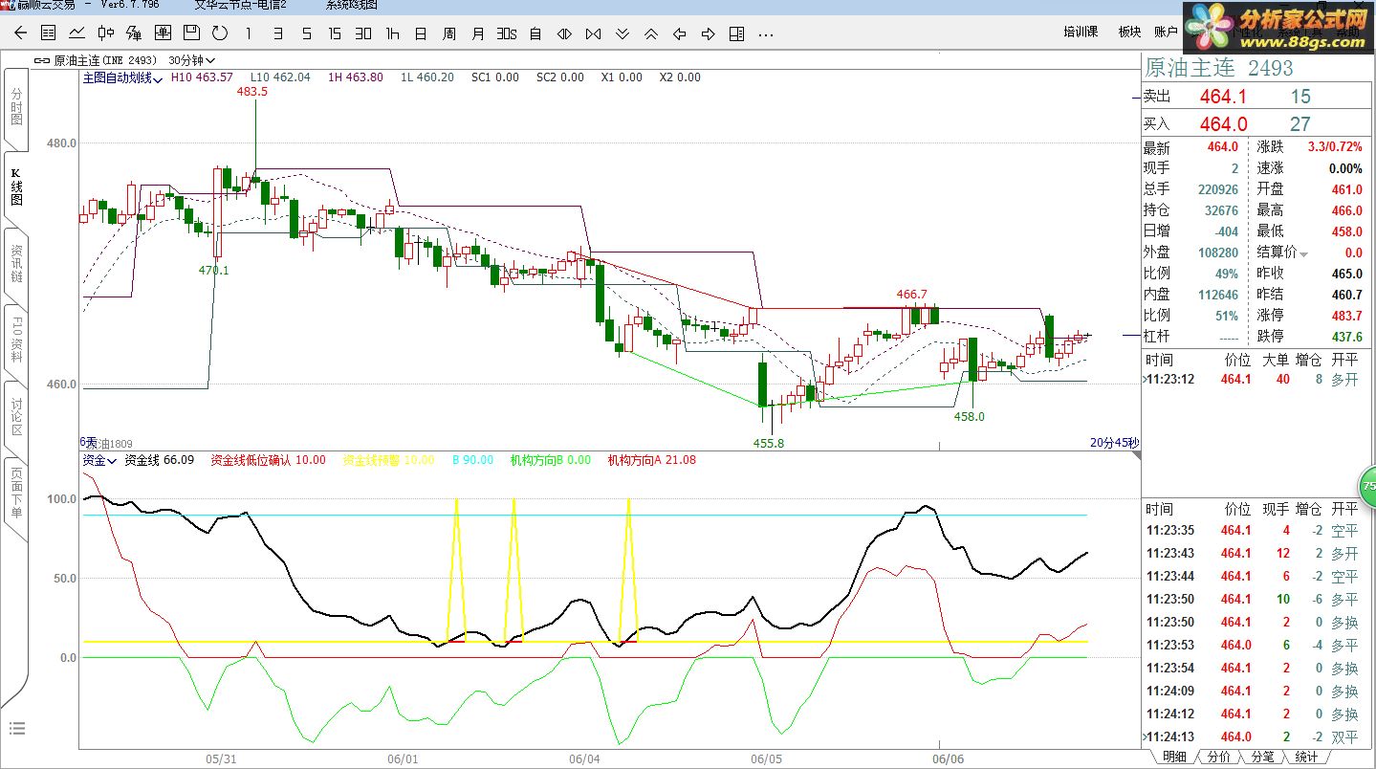Viewport: 1376px width, 769px height.
Task: Switch to monthly 月 period
Action: point(478,33)
